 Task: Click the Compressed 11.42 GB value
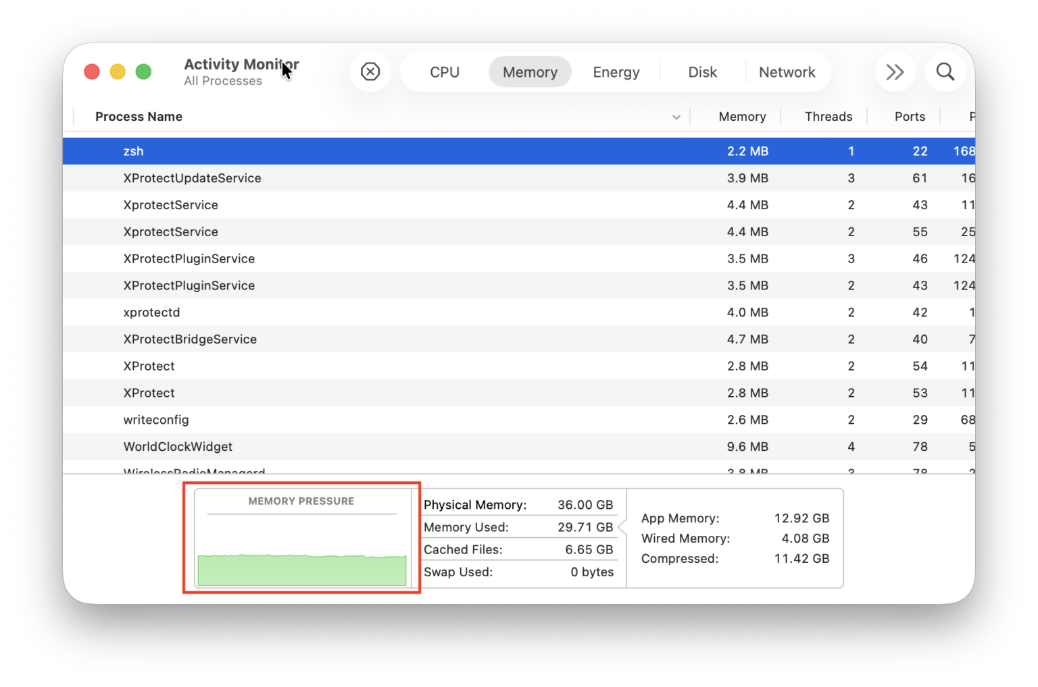(801, 559)
